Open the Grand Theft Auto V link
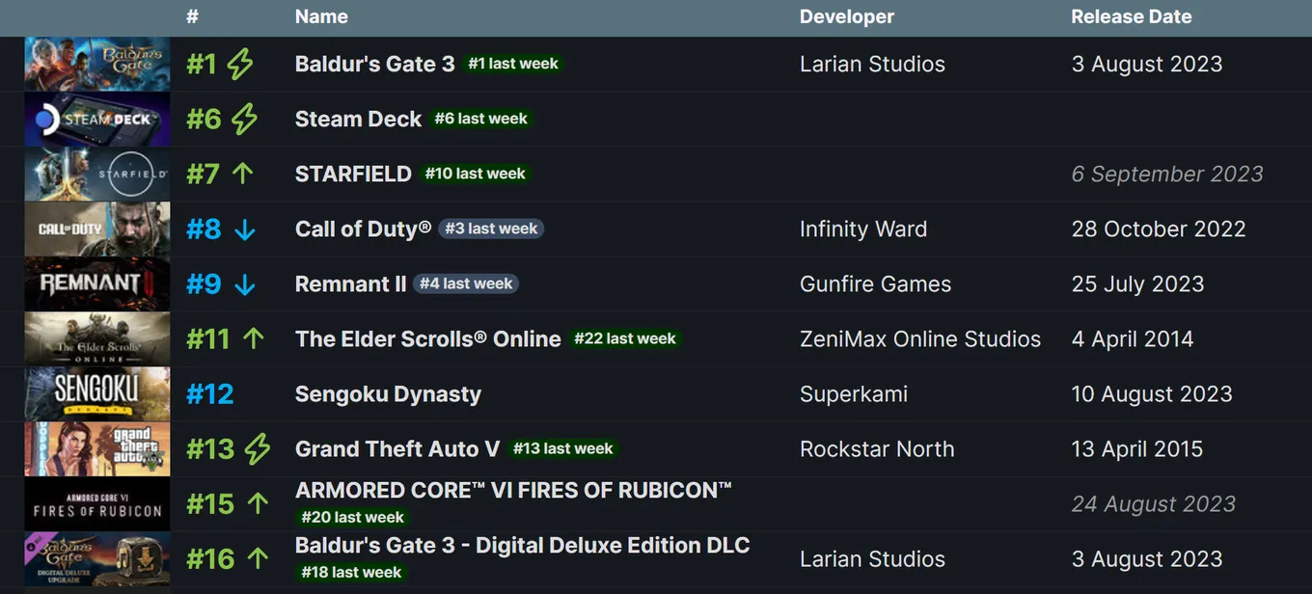This screenshot has width=1312, height=594. pos(397,449)
